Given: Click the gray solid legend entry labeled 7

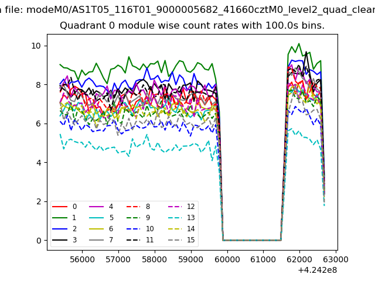Looking at the screenshot, I should tap(98, 240).
